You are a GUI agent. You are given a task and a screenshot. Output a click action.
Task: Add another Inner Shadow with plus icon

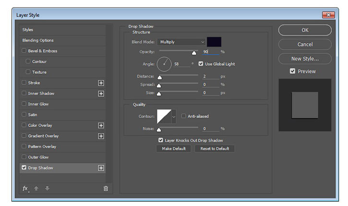101,93
